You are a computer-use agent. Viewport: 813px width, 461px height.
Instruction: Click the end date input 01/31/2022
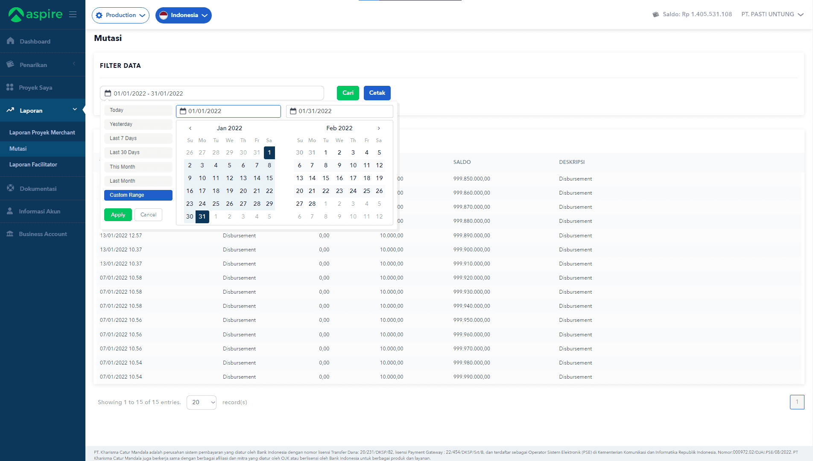click(339, 111)
